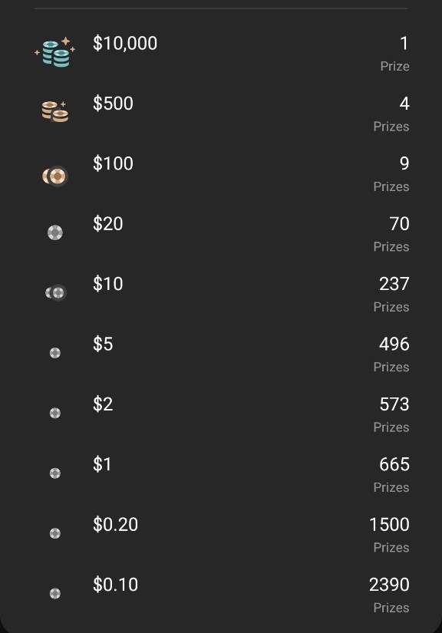Click the sparkling coin stack icon beside $10,000
The width and height of the screenshot is (442, 633).
54,49
